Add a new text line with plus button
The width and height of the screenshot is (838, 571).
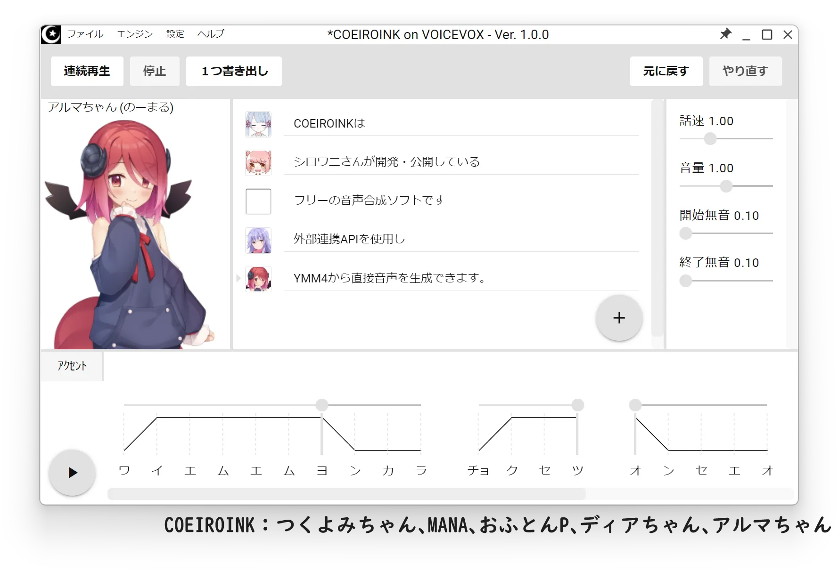point(619,318)
